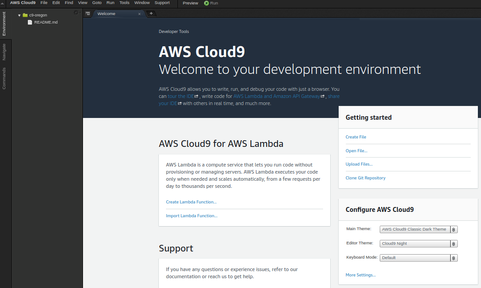Click the 'Configure AWS Cloud9' heading
This screenshot has width=481, height=288.
click(380, 210)
